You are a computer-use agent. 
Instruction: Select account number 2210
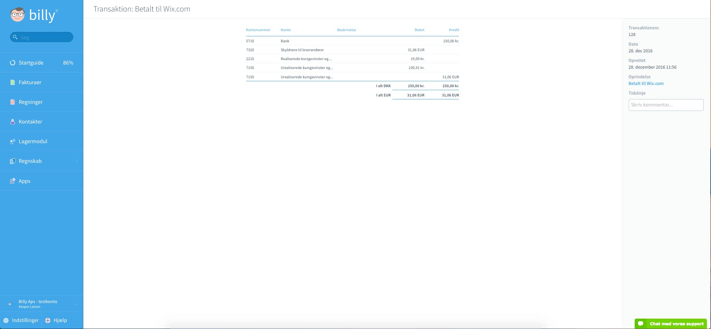tap(250, 59)
